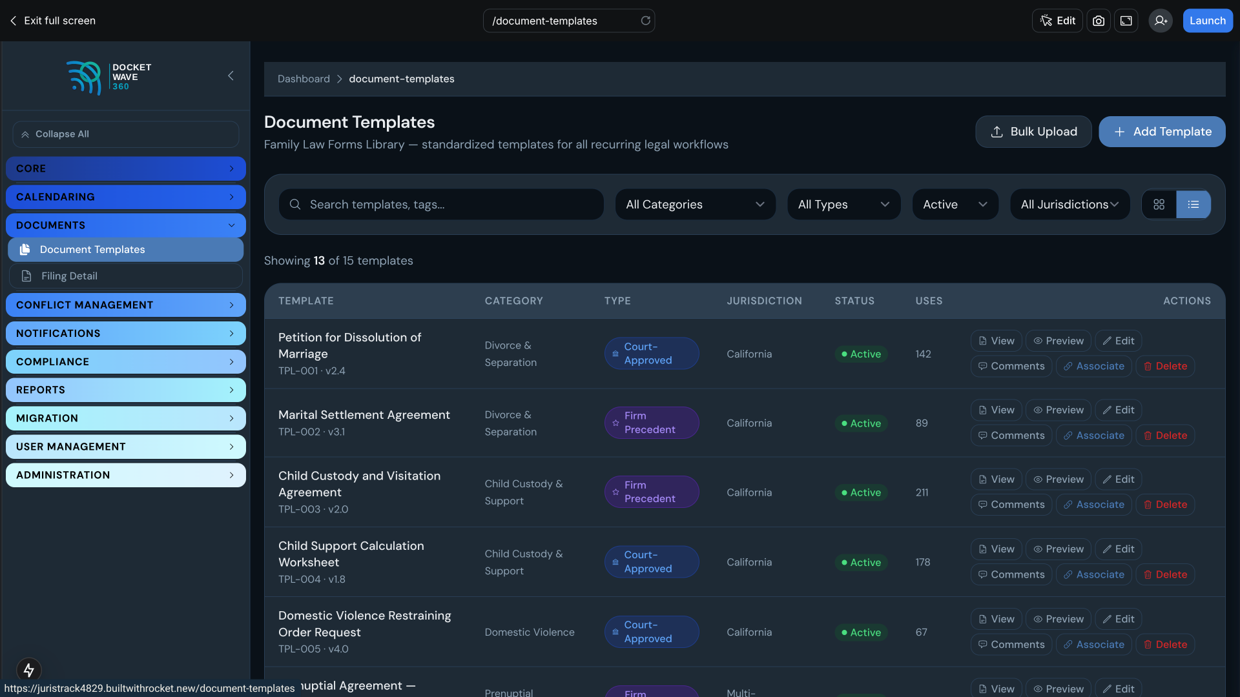Open Filing Detail in the sidebar

pyautogui.click(x=126, y=276)
